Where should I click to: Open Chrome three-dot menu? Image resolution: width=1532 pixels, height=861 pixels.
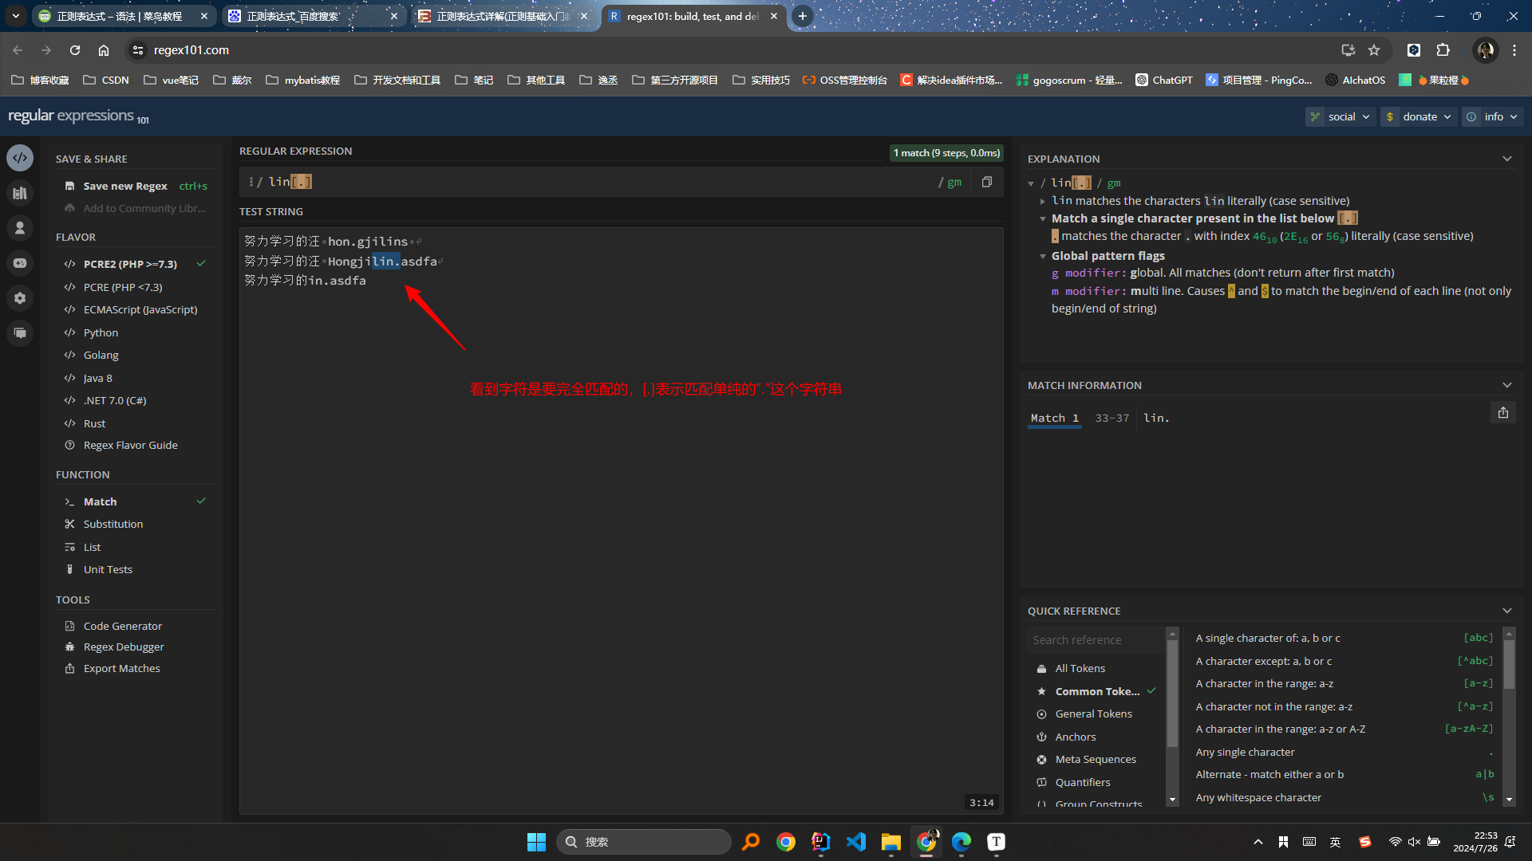pyautogui.click(x=1514, y=50)
